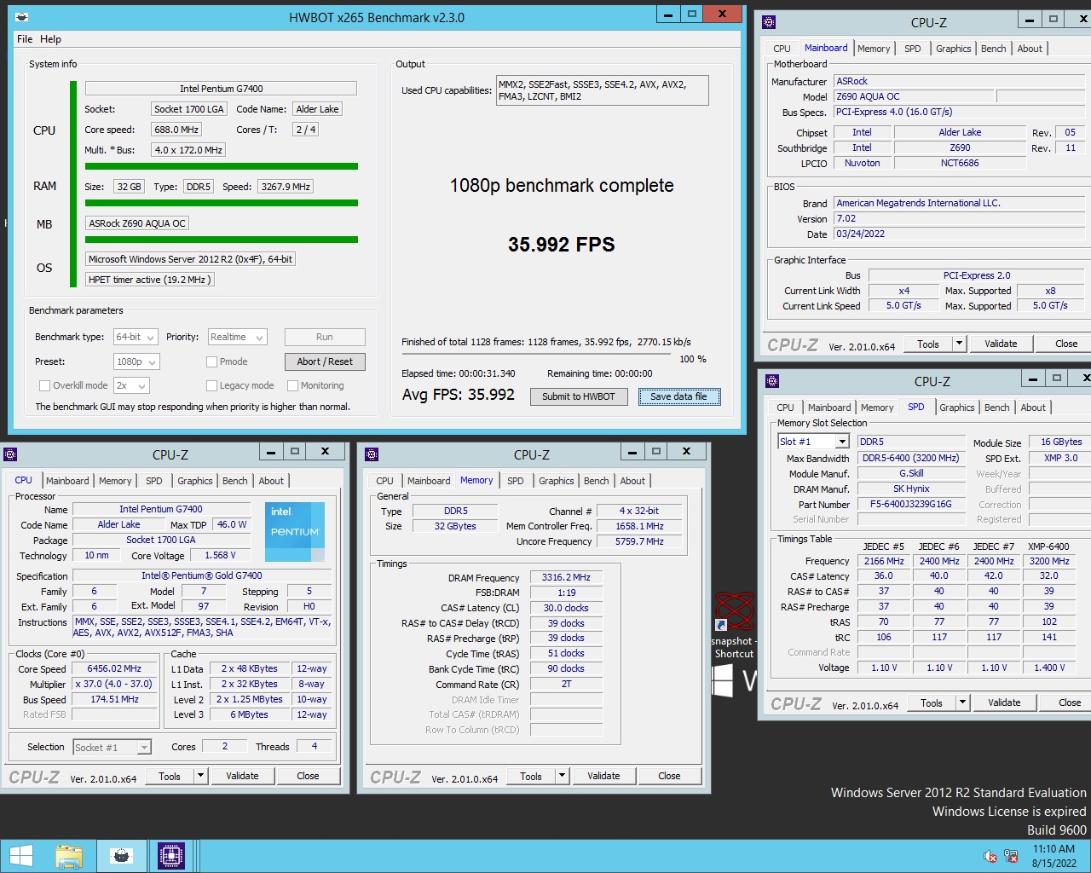Image resolution: width=1091 pixels, height=873 pixels.
Task: Switch to HWBOT benchmark taskbar icon
Action: (x=122, y=856)
